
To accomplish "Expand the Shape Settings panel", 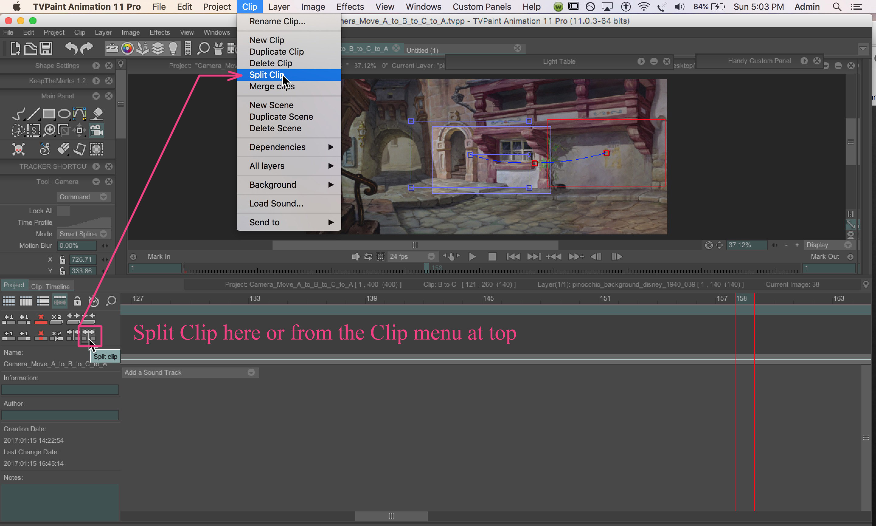I will [96, 66].
